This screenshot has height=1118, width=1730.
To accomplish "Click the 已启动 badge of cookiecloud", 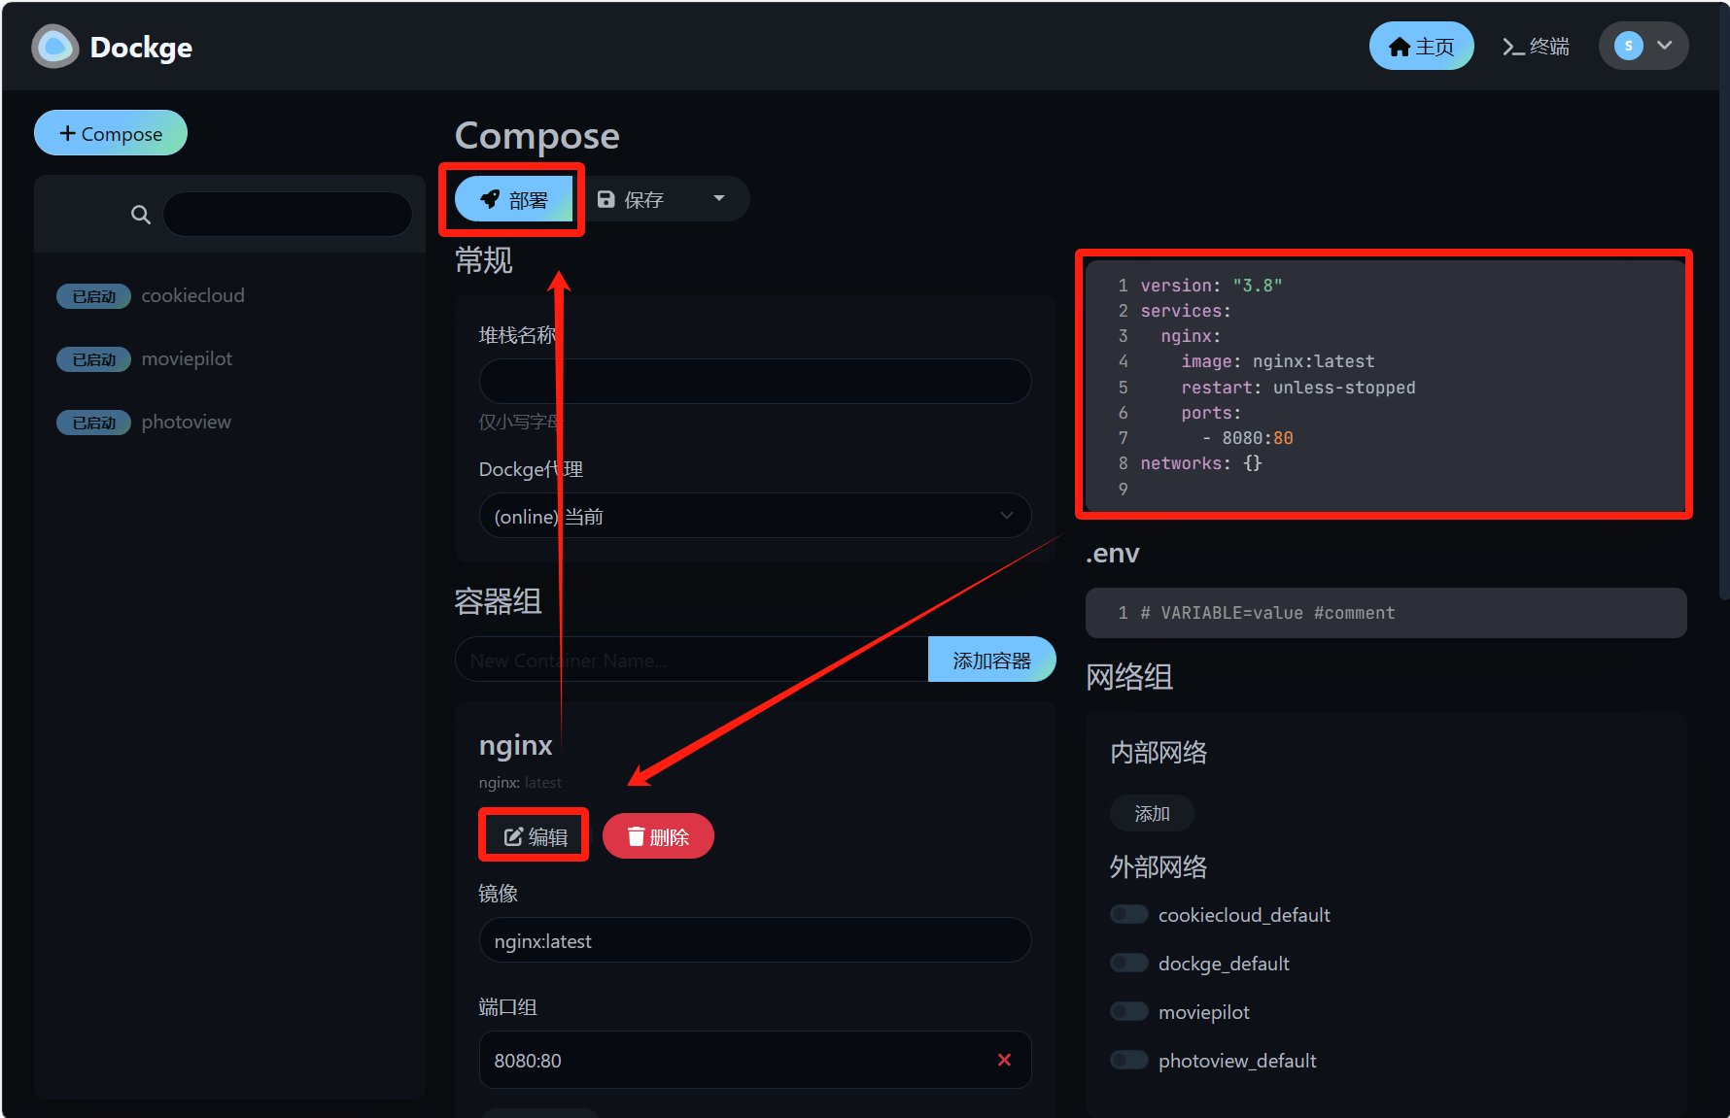I will [93, 296].
